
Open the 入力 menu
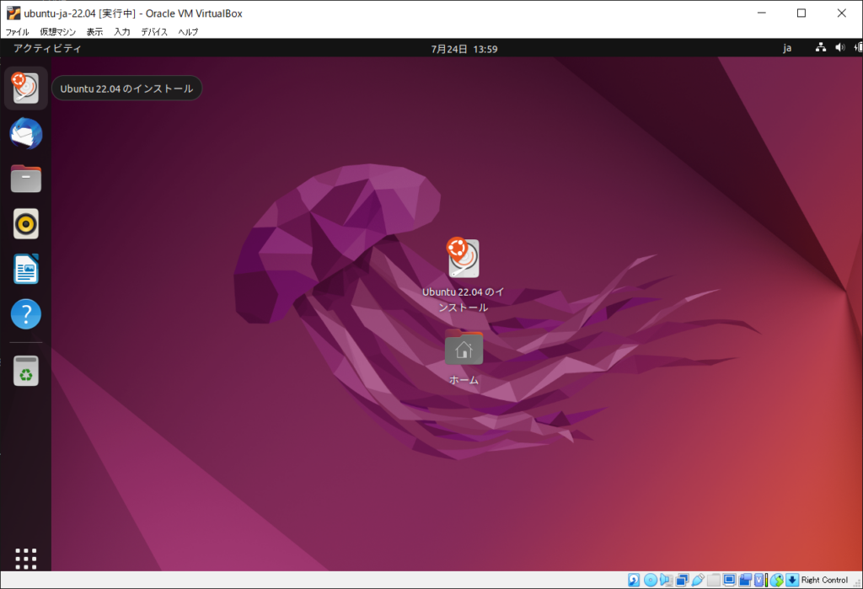(x=122, y=32)
